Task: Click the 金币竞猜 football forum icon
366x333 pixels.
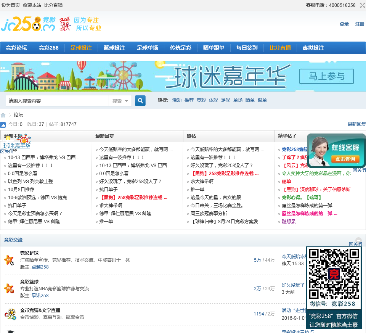Action: point(10,314)
